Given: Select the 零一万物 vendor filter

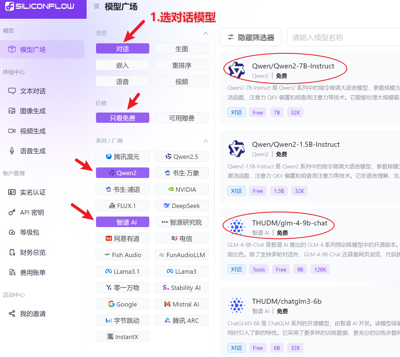Looking at the screenshot, I should point(122,287).
